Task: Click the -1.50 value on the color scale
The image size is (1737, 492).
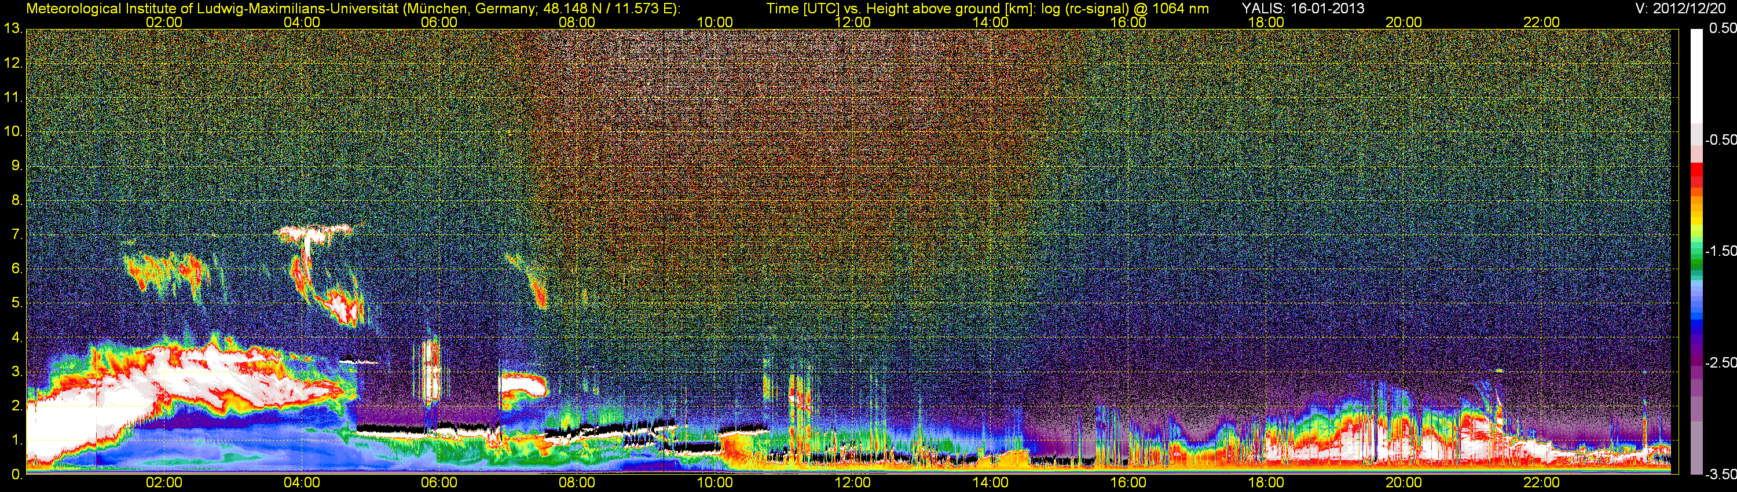Action: [x=1721, y=251]
